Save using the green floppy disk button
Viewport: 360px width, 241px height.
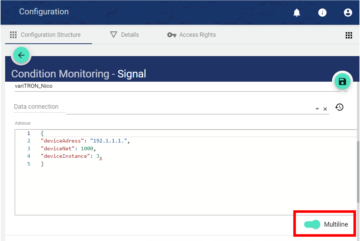point(342,82)
